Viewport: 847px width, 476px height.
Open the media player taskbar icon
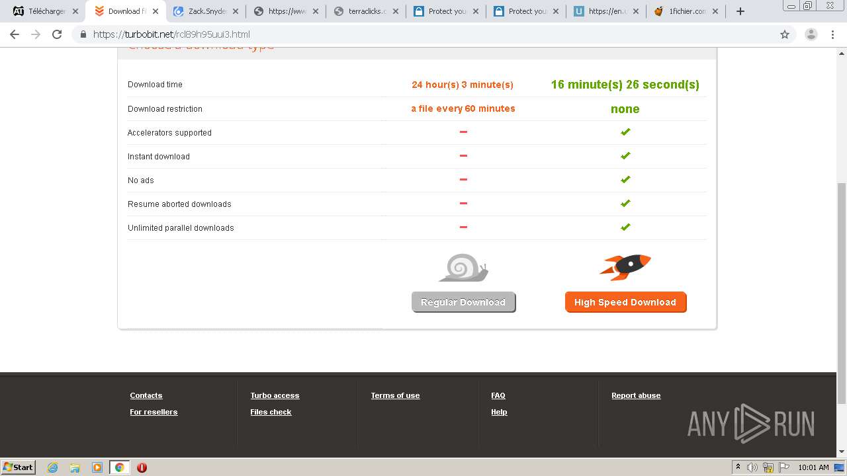point(97,467)
